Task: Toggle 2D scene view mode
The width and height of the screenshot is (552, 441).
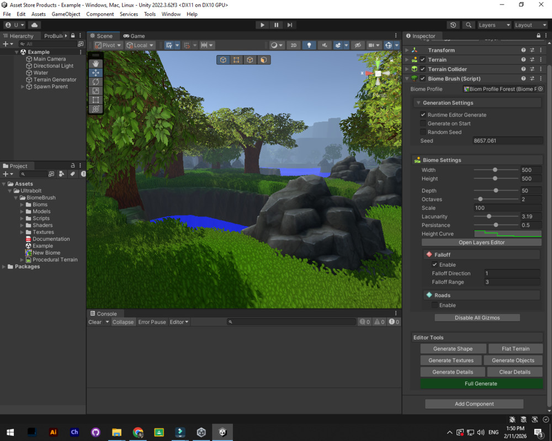Action: point(293,45)
